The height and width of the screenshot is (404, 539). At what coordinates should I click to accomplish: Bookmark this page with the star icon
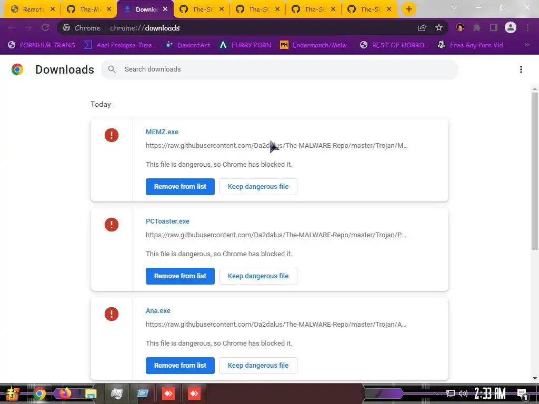coord(438,28)
